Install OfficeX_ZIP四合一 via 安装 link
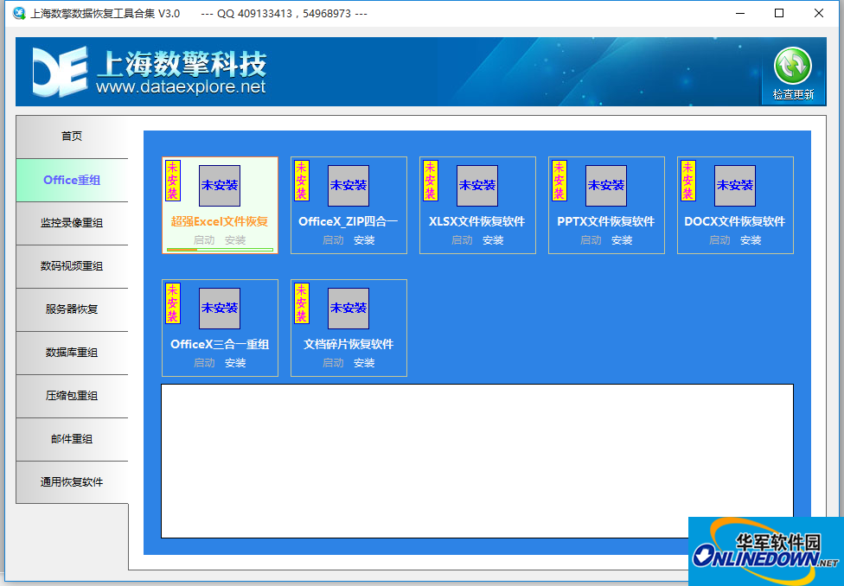This screenshot has height=586, width=844. [364, 240]
